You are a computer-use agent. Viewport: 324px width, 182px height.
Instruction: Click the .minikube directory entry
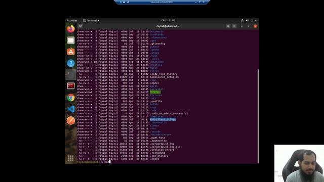click(156, 62)
